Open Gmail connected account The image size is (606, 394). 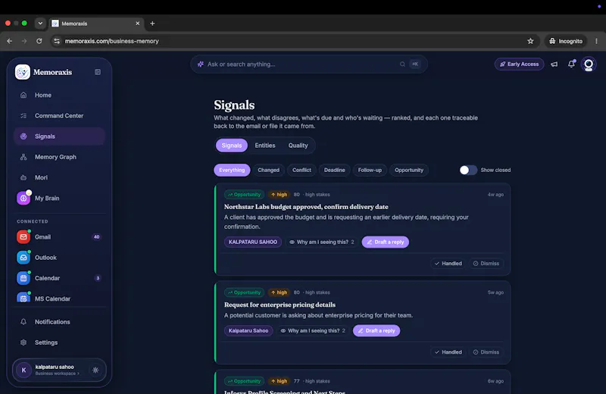59,237
